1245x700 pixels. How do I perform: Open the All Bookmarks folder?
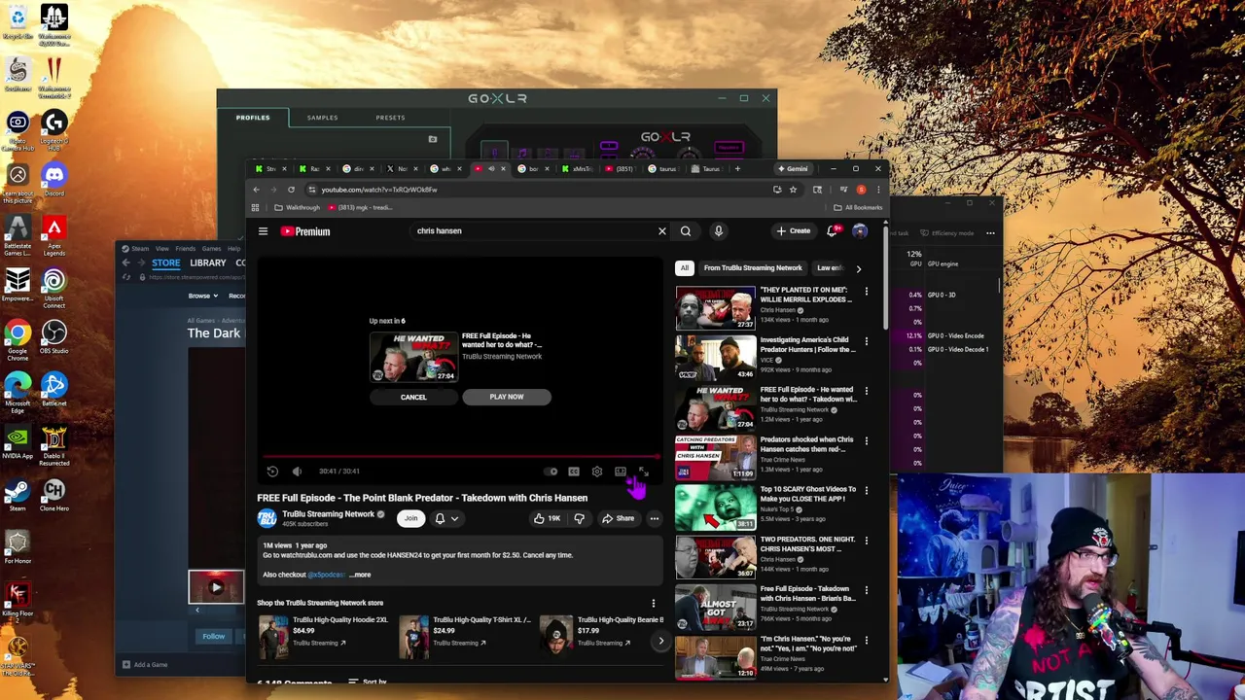pyautogui.click(x=858, y=207)
